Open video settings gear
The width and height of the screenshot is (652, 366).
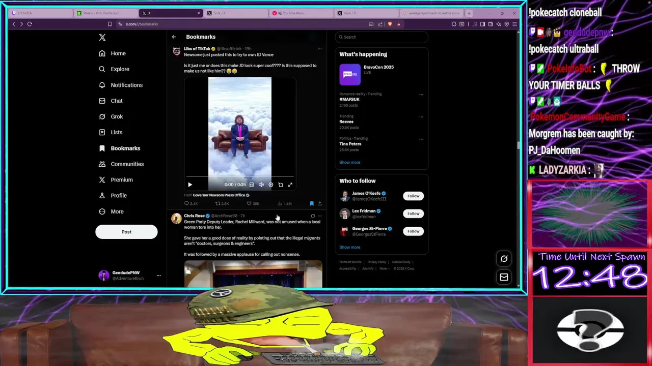(270, 185)
